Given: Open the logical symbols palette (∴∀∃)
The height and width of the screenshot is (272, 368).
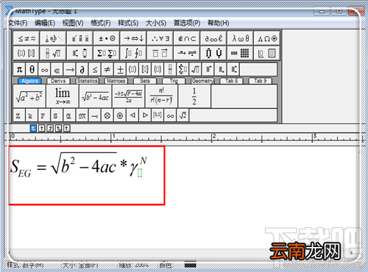Looking at the screenshot, I should 160,38.
